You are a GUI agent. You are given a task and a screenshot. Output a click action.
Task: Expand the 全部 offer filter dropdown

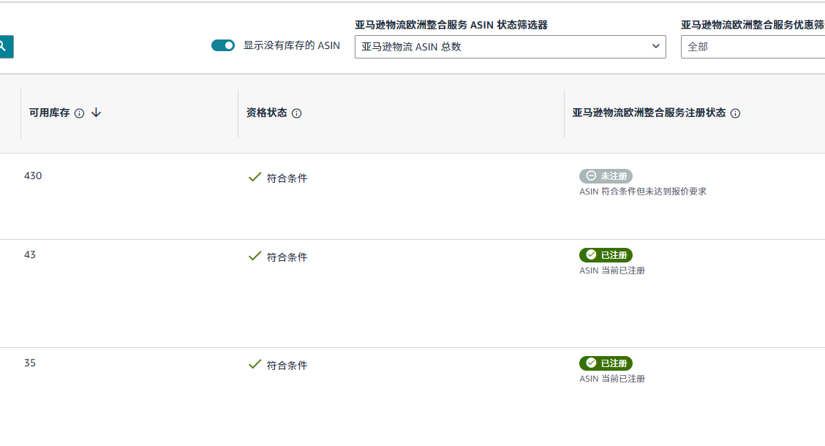click(753, 47)
